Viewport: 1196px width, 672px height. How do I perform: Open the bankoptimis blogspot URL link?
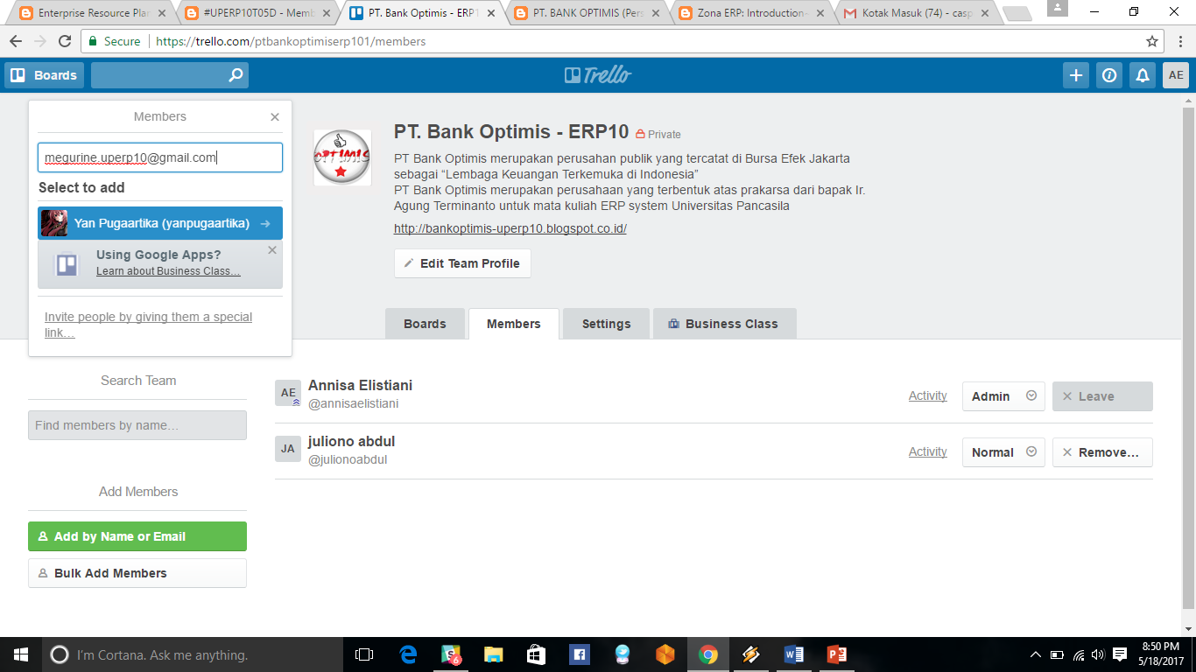tap(510, 228)
